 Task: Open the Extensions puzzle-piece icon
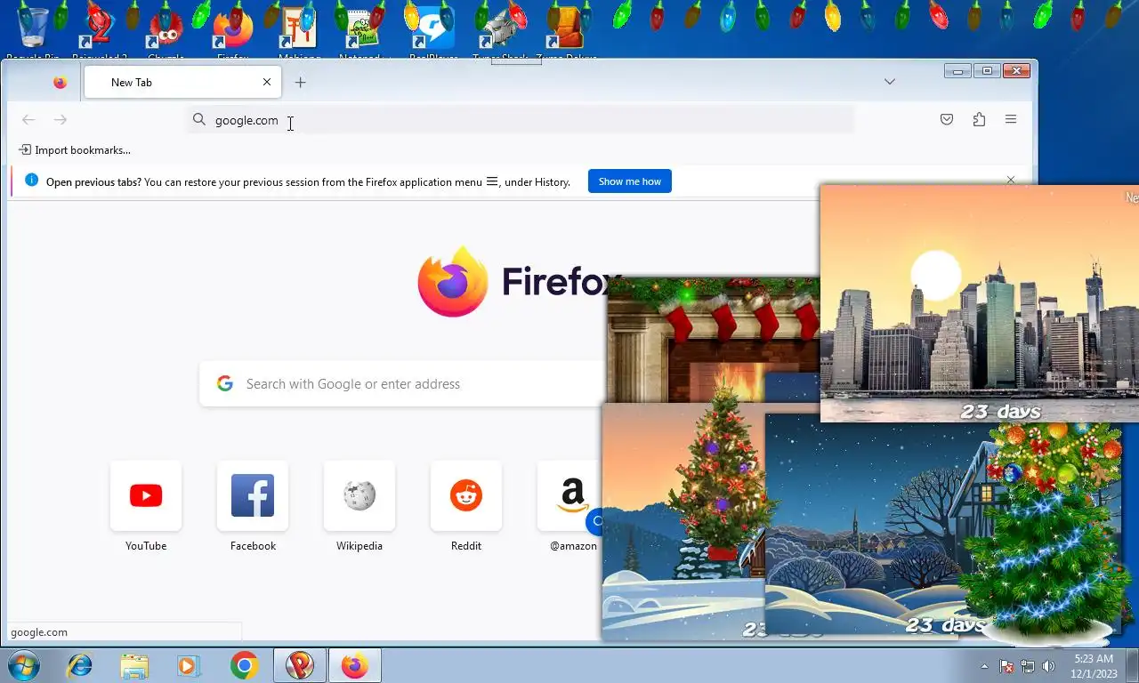pyautogui.click(x=979, y=119)
